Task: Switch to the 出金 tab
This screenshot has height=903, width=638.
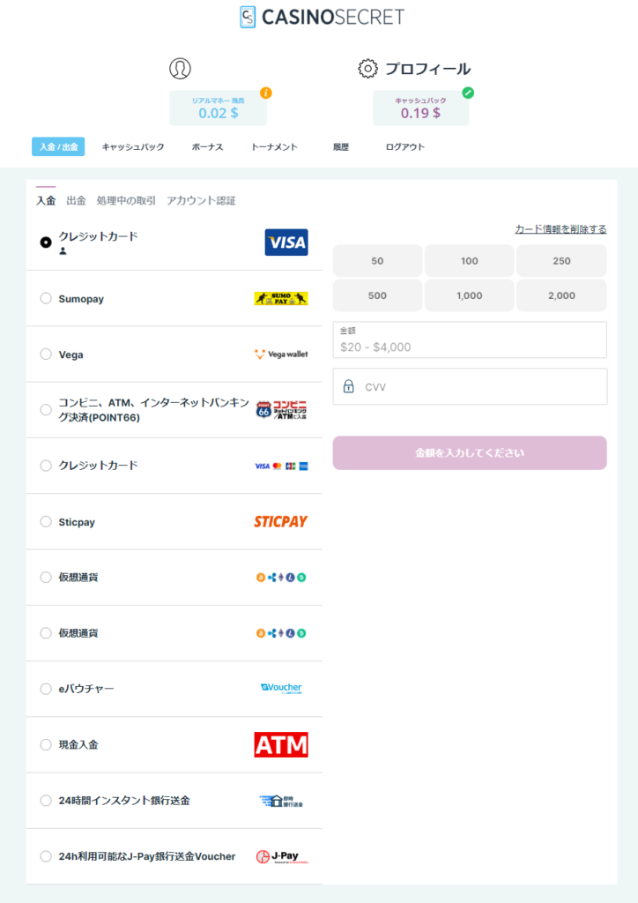Action: click(x=76, y=200)
